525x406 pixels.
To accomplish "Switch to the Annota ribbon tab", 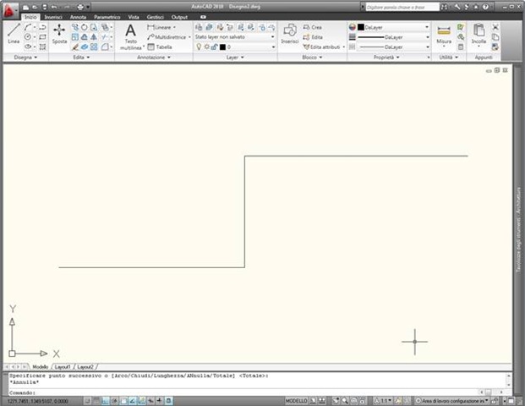I will (78, 17).
